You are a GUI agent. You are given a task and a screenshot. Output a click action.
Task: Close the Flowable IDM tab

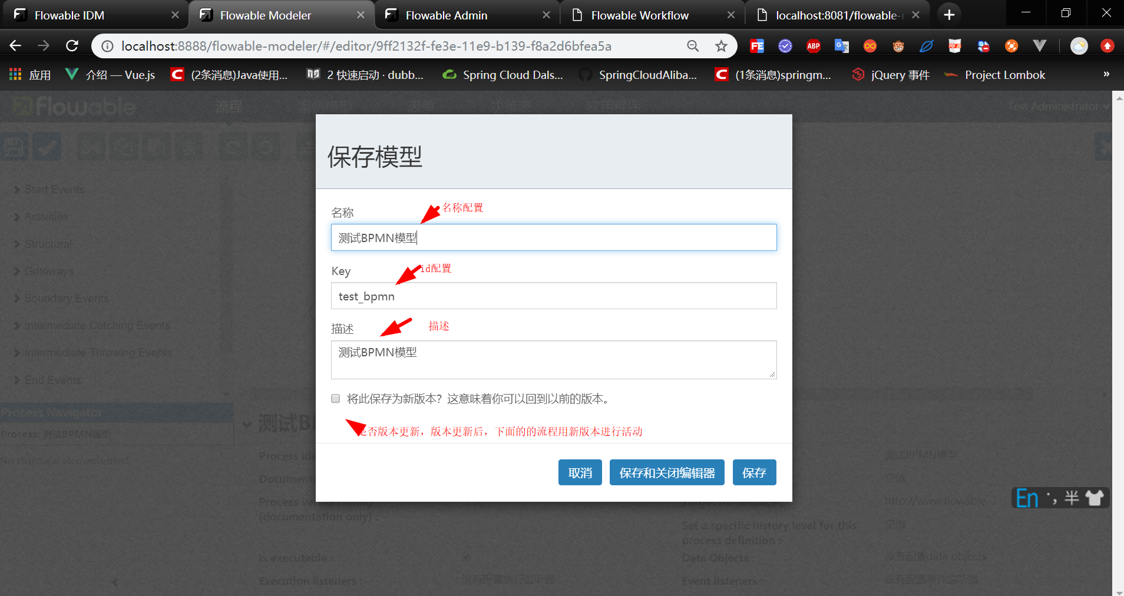(175, 15)
